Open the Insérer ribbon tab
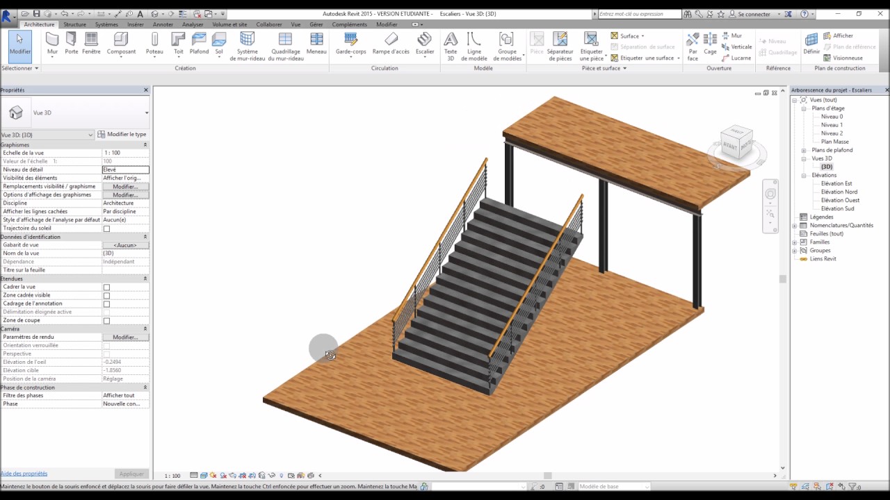 pyautogui.click(x=136, y=24)
